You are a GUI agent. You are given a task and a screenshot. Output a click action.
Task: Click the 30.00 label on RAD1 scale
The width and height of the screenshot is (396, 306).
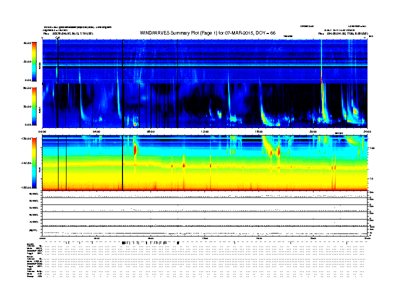(27, 106)
